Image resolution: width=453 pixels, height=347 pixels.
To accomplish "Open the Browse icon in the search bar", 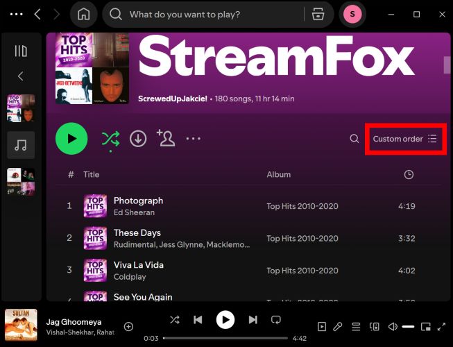I will tap(318, 14).
